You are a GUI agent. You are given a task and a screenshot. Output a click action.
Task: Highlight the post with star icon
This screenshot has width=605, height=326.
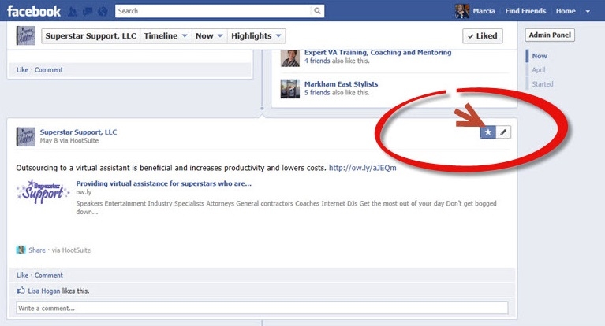coord(487,132)
